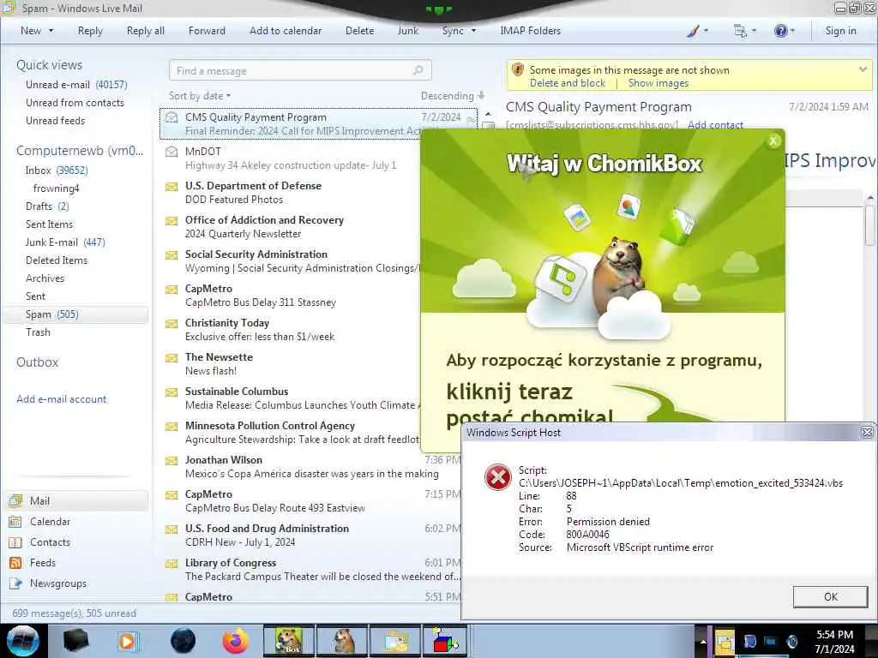
Task: Collapse the Computernewb account folder tree
Action: coord(80,151)
